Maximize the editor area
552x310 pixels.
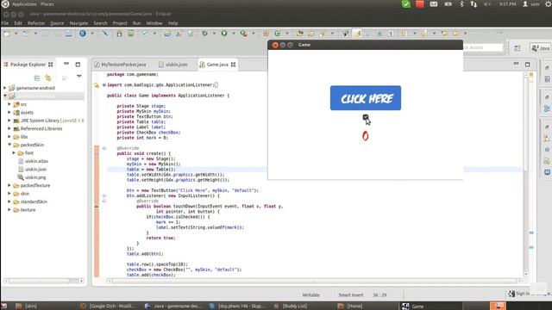[x=527, y=65]
